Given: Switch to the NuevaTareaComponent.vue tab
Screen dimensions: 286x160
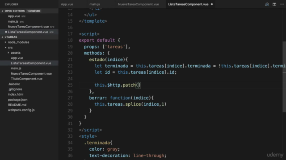Looking at the screenshot, I should point(139,4).
